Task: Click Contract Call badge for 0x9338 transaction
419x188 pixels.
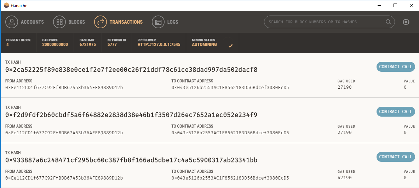Action: coord(396,157)
